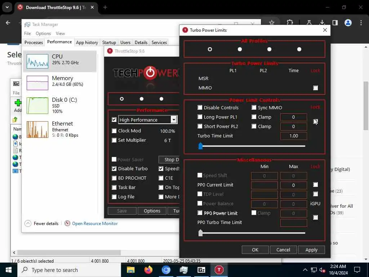Open Task Manager View menu
Screen dimensions: 369x277
coord(60,34)
